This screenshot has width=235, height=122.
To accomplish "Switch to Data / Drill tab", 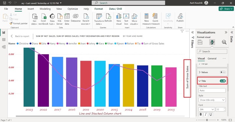I will point(116,9).
